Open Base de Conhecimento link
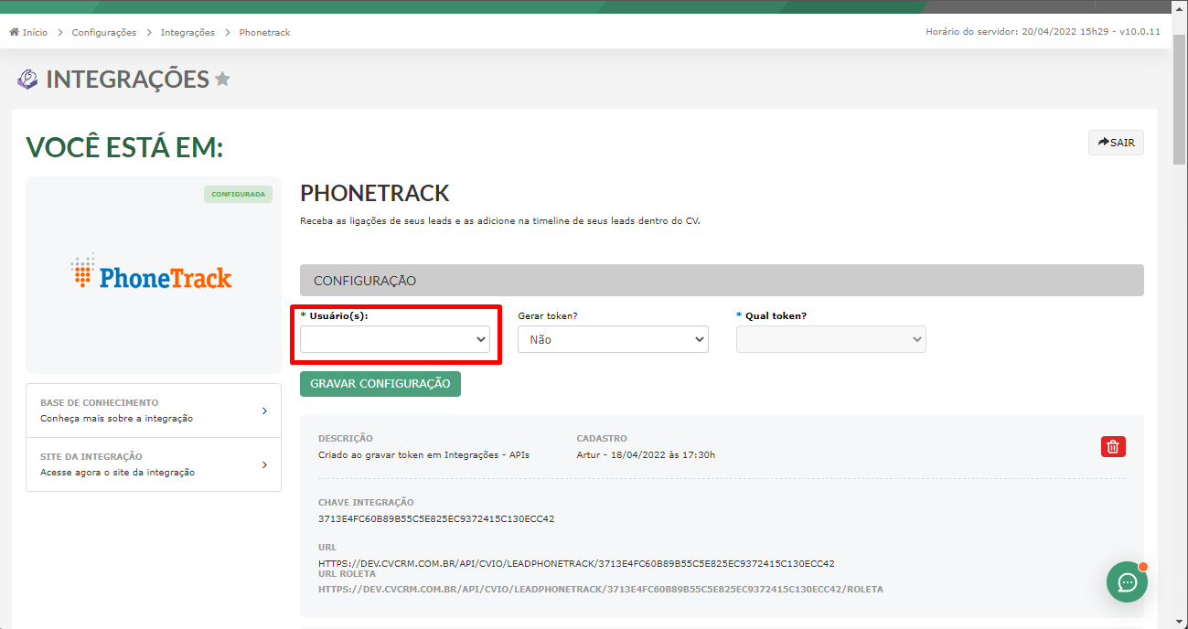This screenshot has height=629, width=1188. pos(154,410)
